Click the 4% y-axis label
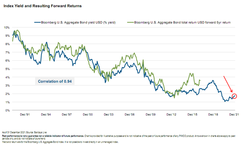Viewport: 242px width, 144px height. point(7,77)
